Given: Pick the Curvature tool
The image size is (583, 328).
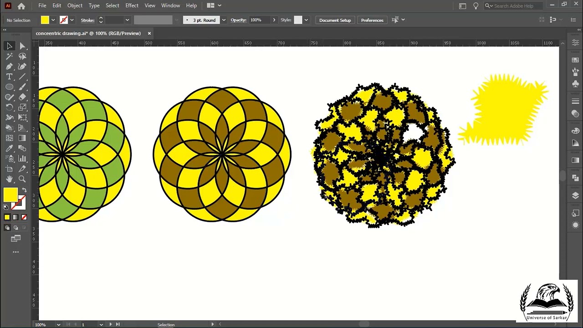Looking at the screenshot, I should coord(22,67).
